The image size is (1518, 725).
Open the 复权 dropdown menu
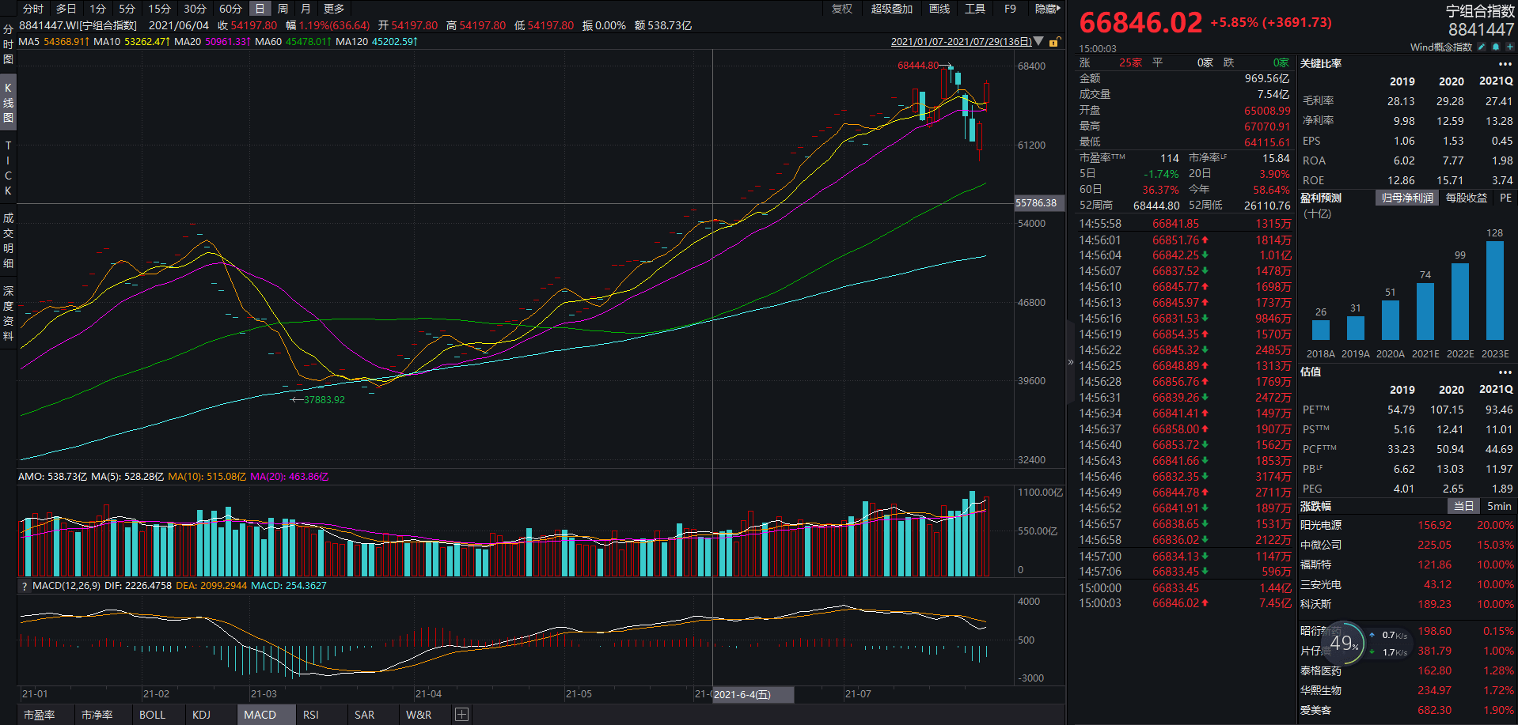coord(842,9)
